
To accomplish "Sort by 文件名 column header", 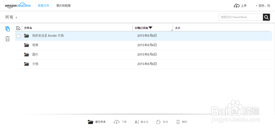I will pyautogui.click(x=28, y=28).
